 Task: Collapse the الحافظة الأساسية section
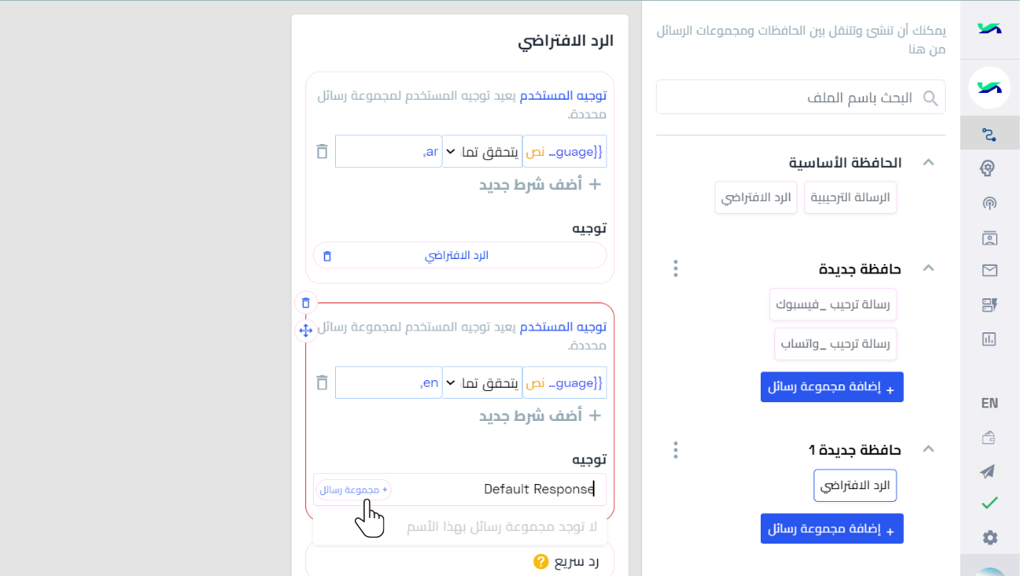click(x=928, y=163)
